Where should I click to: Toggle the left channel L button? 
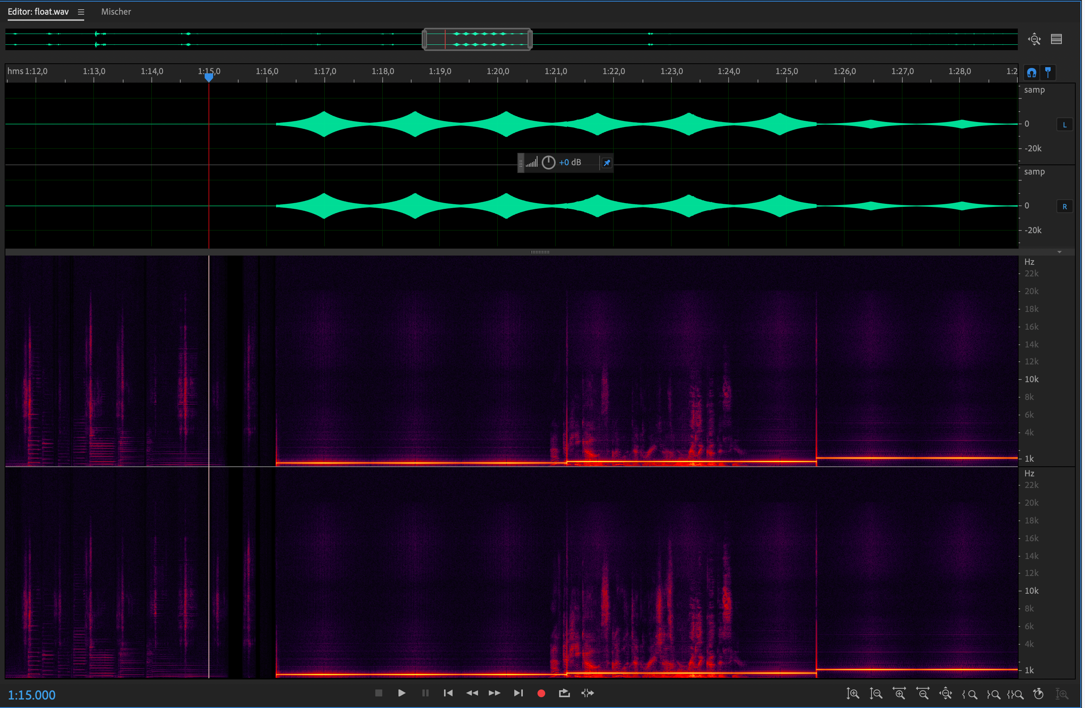(x=1065, y=124)
